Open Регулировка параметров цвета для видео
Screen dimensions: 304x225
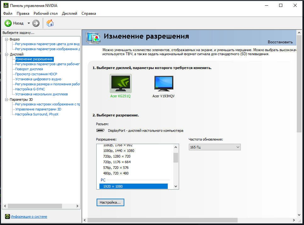[47, 44]
